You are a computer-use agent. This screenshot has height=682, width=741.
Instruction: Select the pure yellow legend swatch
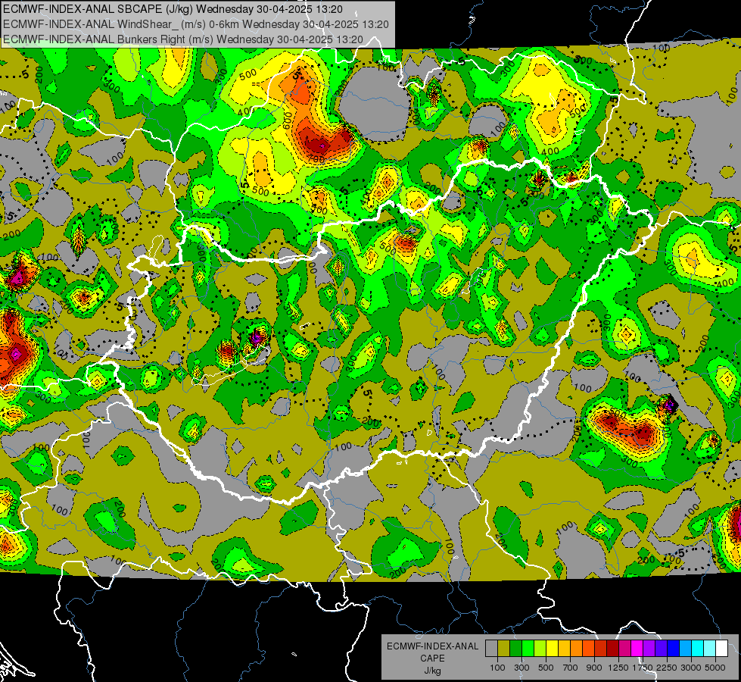coord(553,648)
